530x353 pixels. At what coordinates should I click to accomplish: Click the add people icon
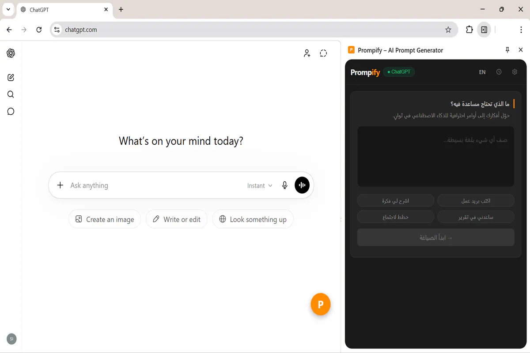[x=307, y=53]
